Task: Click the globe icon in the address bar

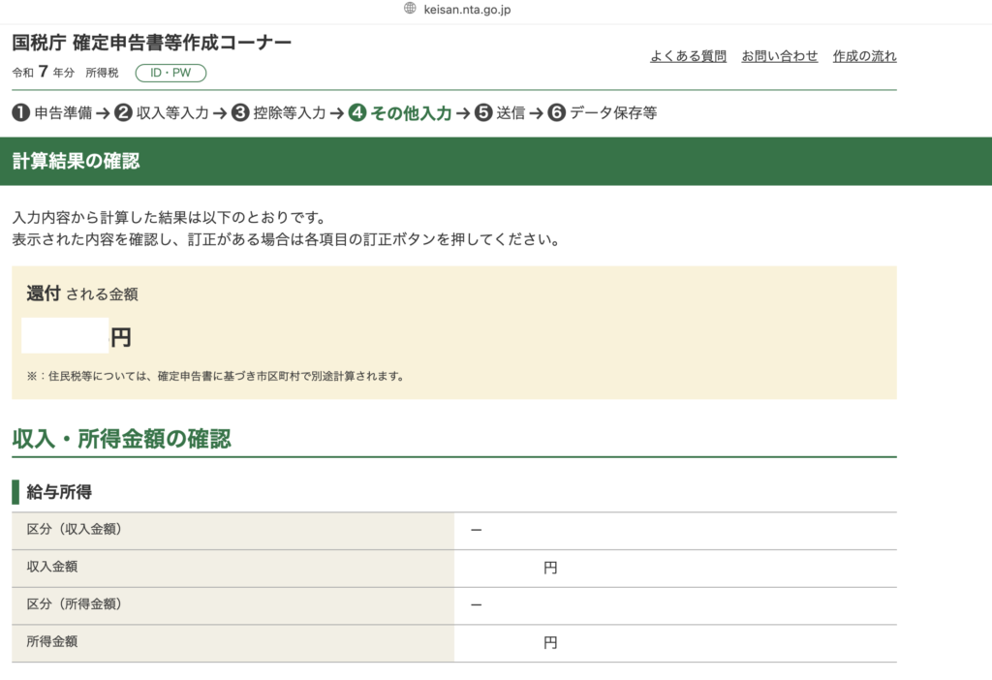Action: click(x=410, y=9)
